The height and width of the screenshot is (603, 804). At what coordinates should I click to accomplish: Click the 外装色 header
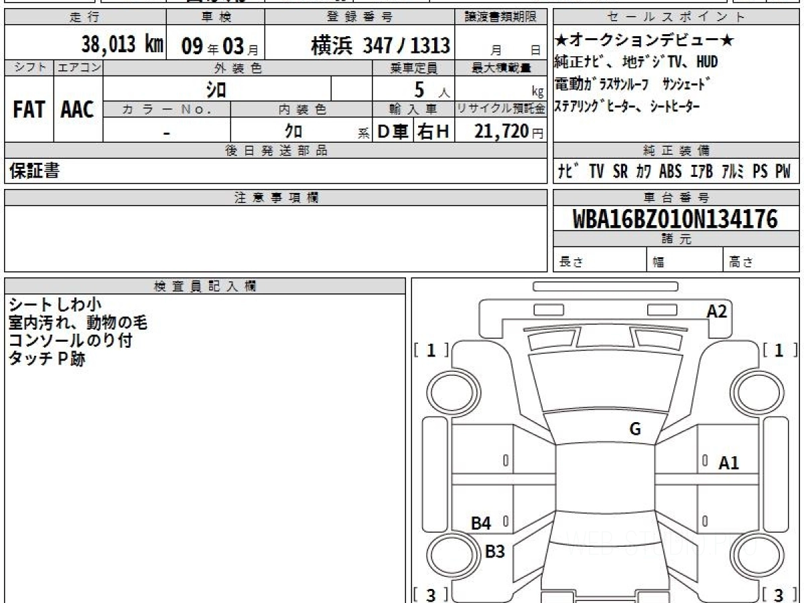tap(238, 68)
